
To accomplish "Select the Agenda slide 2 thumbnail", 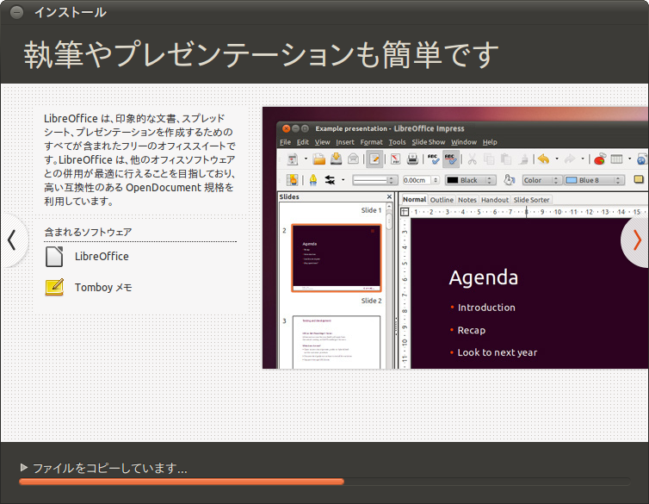I will click(336, 258).
